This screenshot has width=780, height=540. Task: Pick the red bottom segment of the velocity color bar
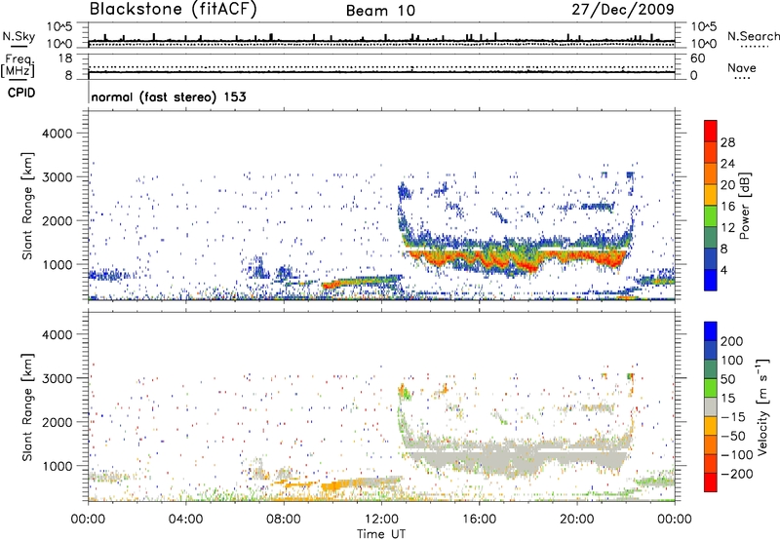click(x=711, y=482)
